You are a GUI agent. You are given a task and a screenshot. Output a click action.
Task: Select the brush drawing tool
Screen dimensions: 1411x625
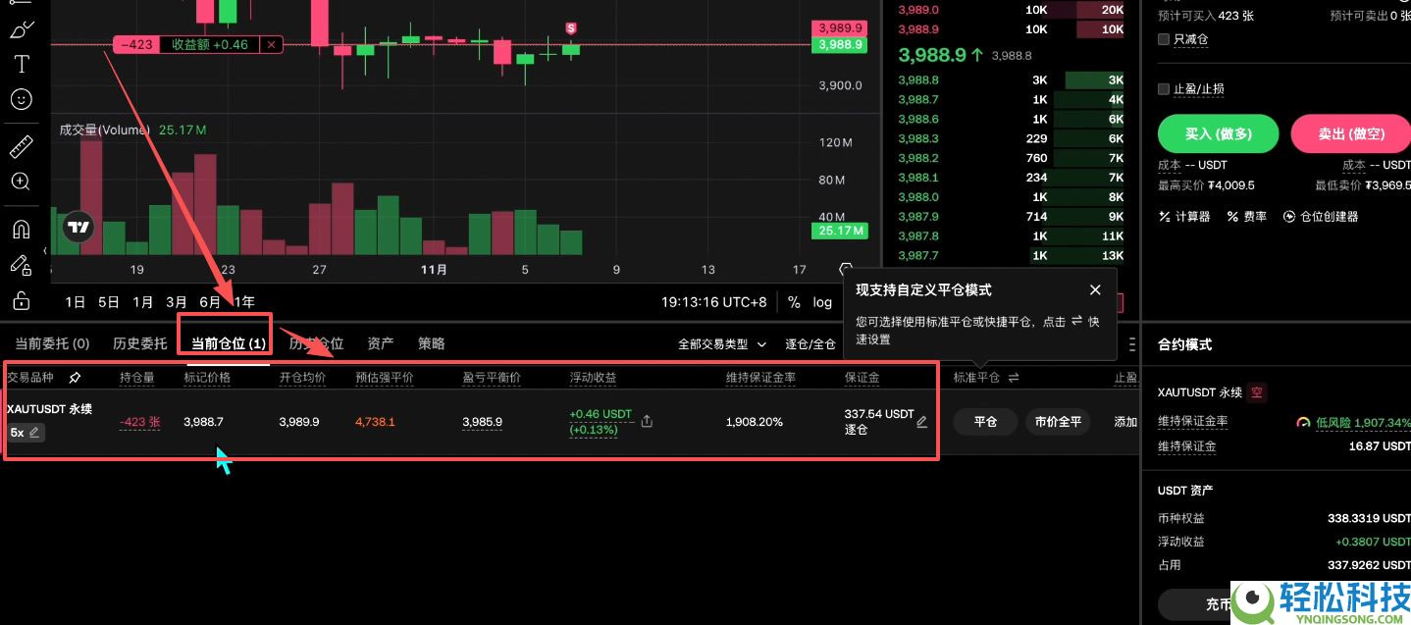22,27
